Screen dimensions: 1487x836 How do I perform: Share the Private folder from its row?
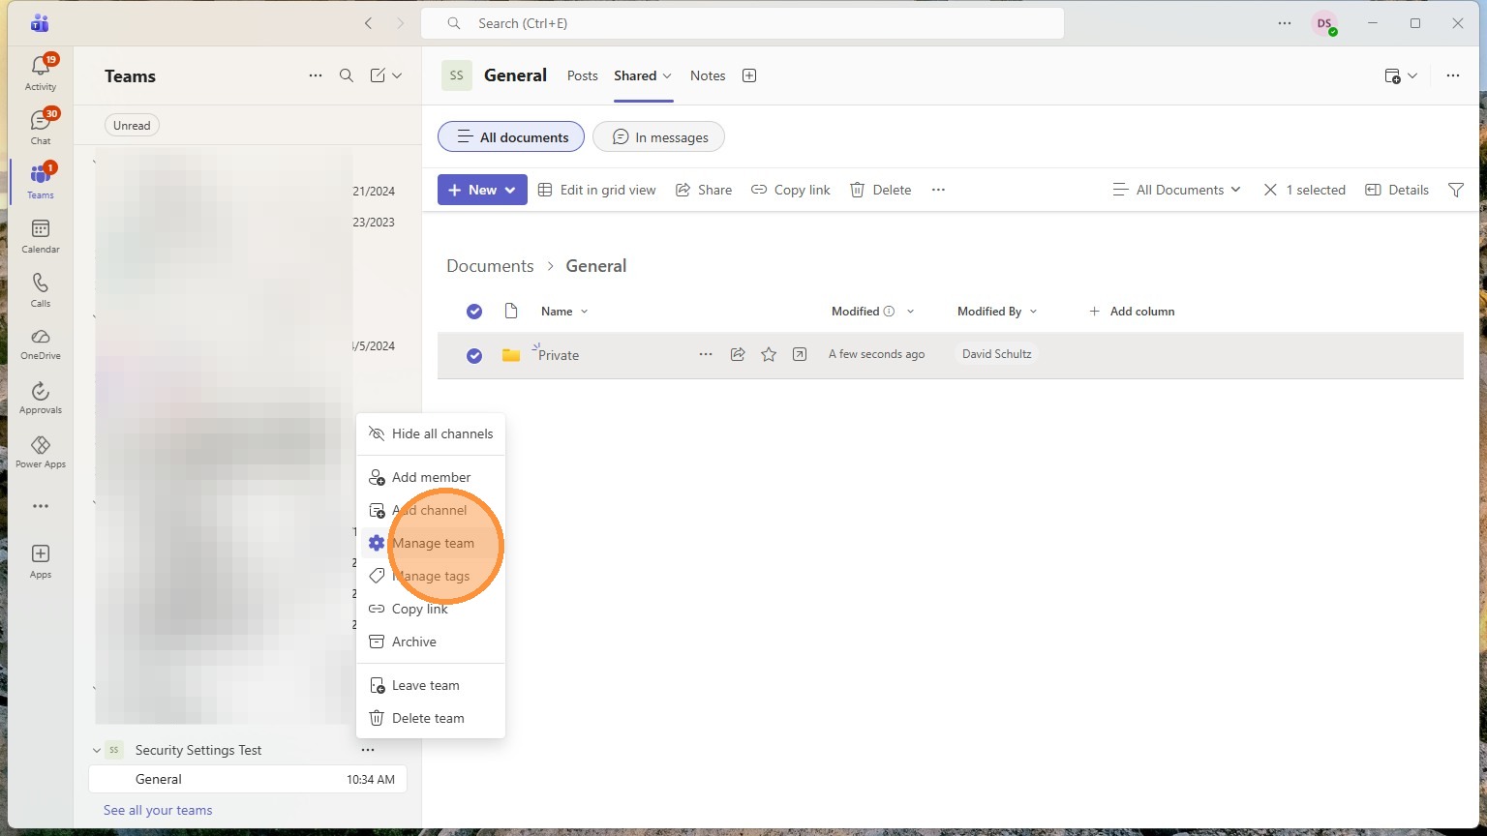738,355
